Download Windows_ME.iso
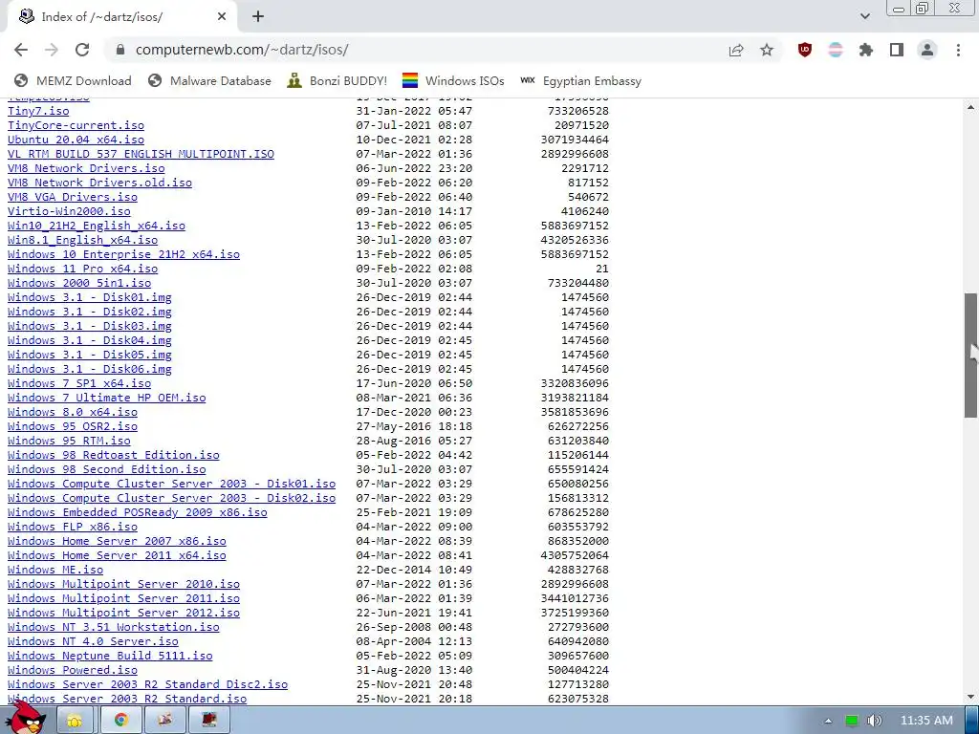Image resolution: width=979 pixels, height=734 pixels. (x=54, y=571)
